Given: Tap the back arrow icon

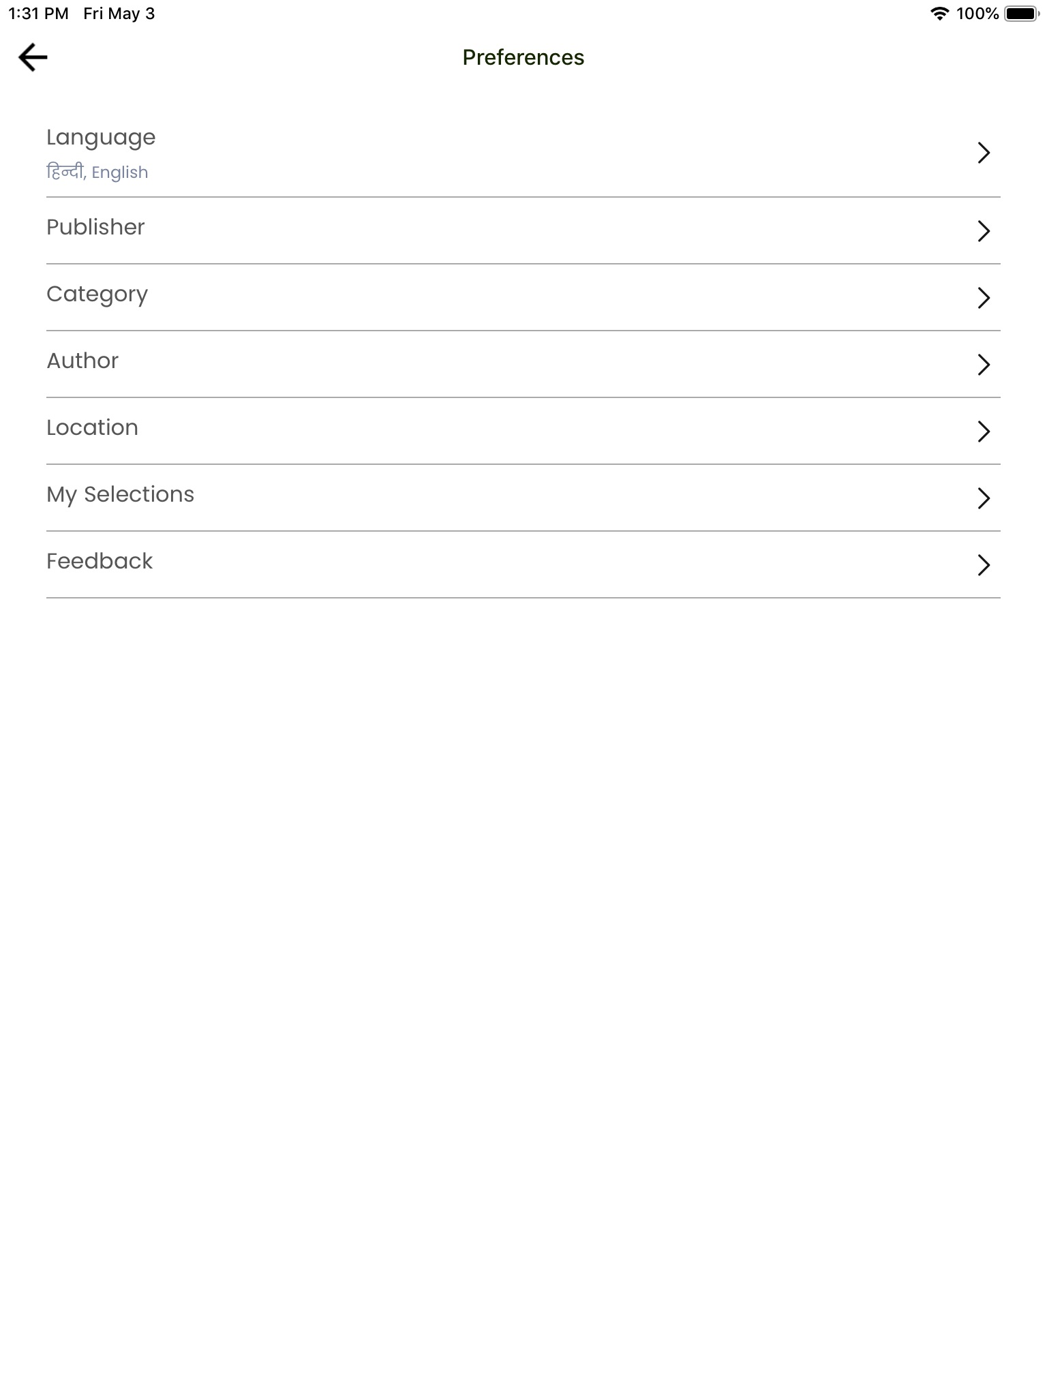Looking at the screenshot, I should coord(33,57).
